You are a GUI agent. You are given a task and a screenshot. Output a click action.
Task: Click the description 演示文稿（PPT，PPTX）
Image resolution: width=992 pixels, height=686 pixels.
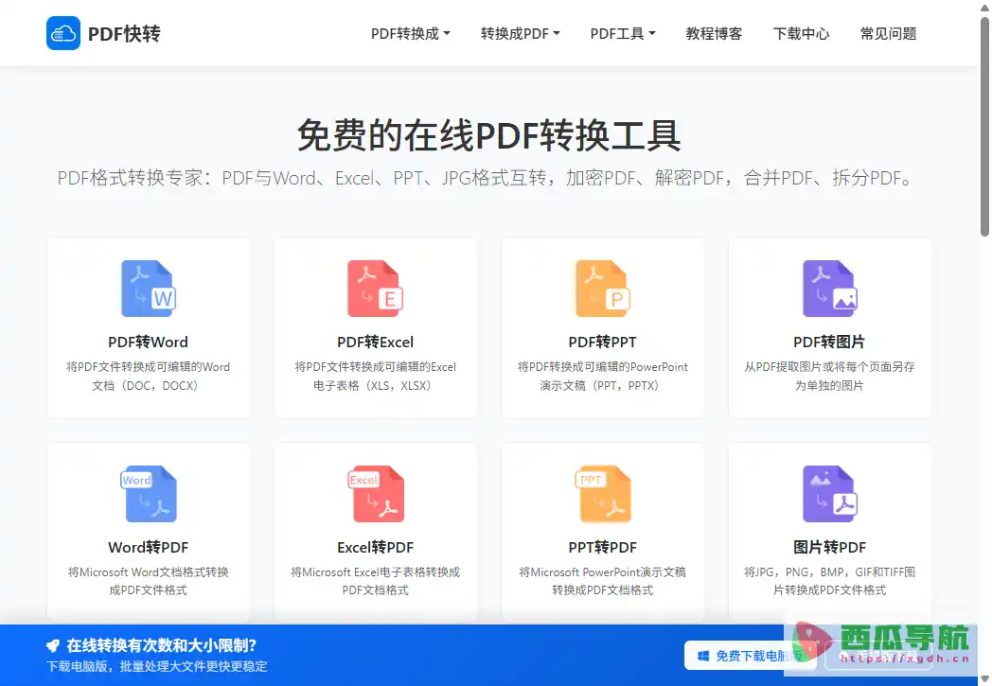602,386
